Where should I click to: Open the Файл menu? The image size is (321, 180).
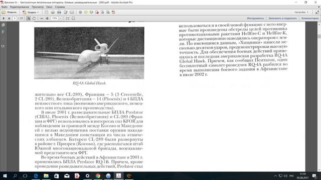5,7
